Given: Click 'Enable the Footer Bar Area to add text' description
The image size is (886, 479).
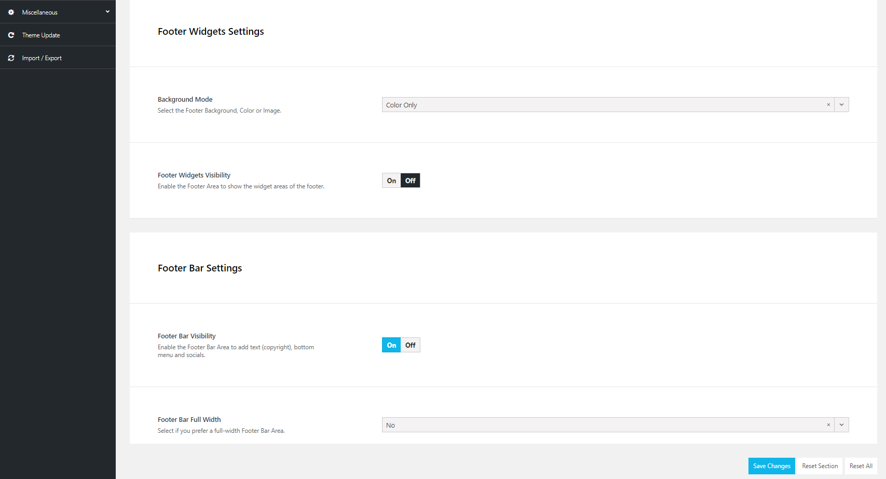Looking at the screenshot, I should click(236, 351).
